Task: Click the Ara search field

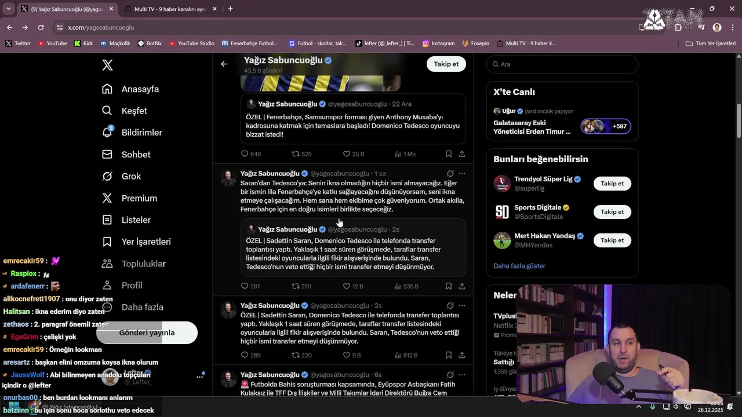Action: tap(562, 64)
